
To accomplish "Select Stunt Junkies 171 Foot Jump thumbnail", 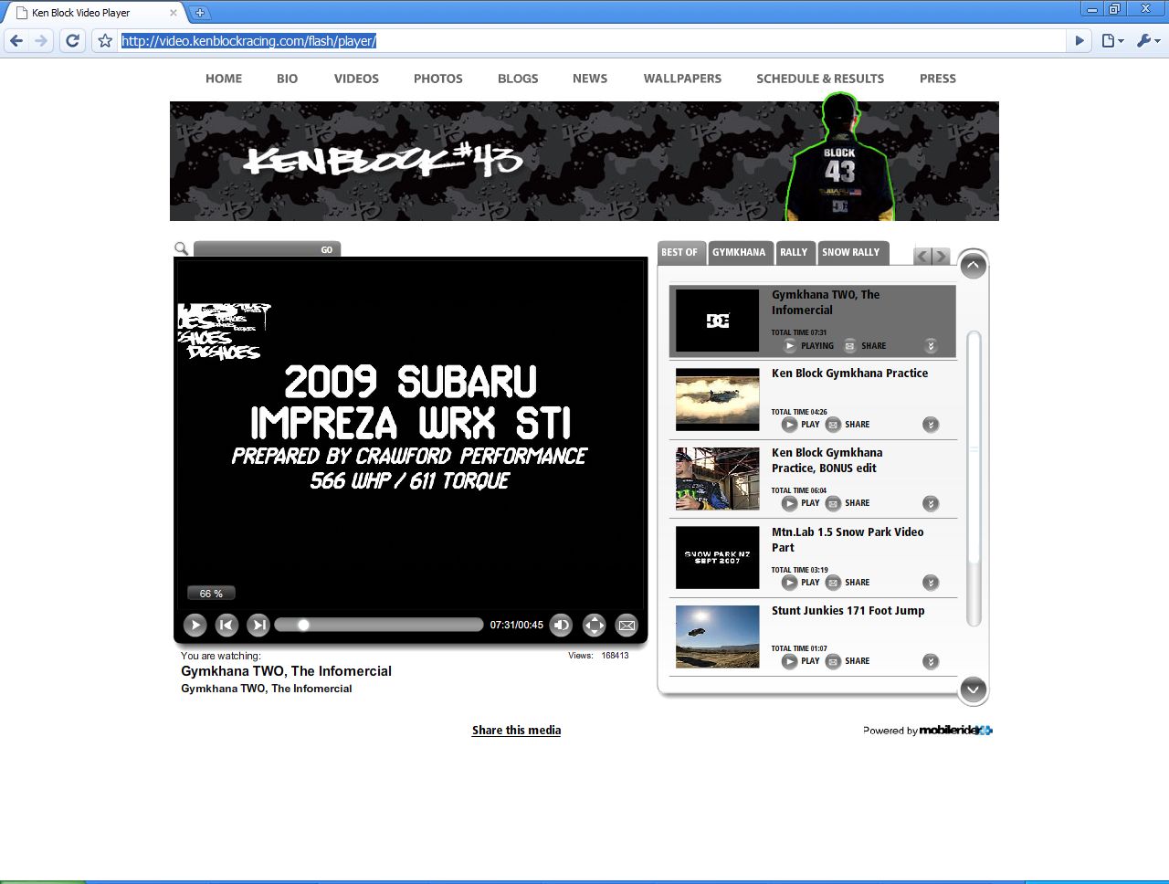I will (717, 637).
